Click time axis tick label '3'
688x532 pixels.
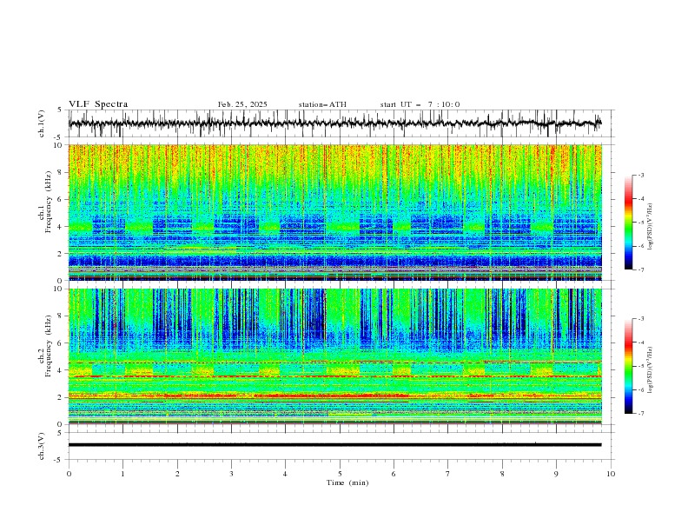(x=231, y=474)
